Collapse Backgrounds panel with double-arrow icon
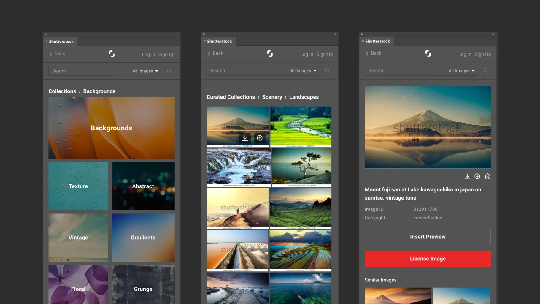Viewport: 540px width, 304px height. pos(177,34)
